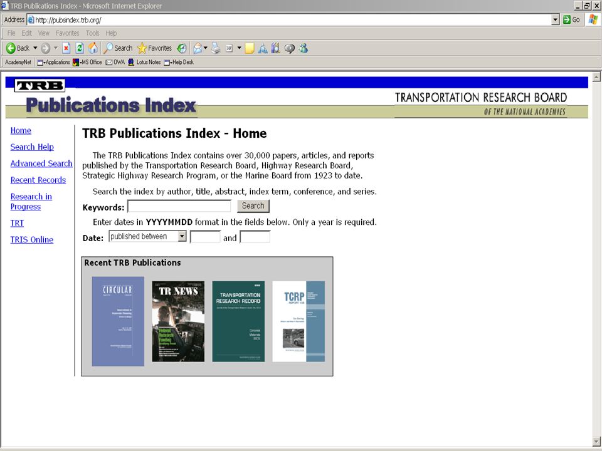Click the TRB logo
Viewport: 602px width, 451px height.
(40, 86)
